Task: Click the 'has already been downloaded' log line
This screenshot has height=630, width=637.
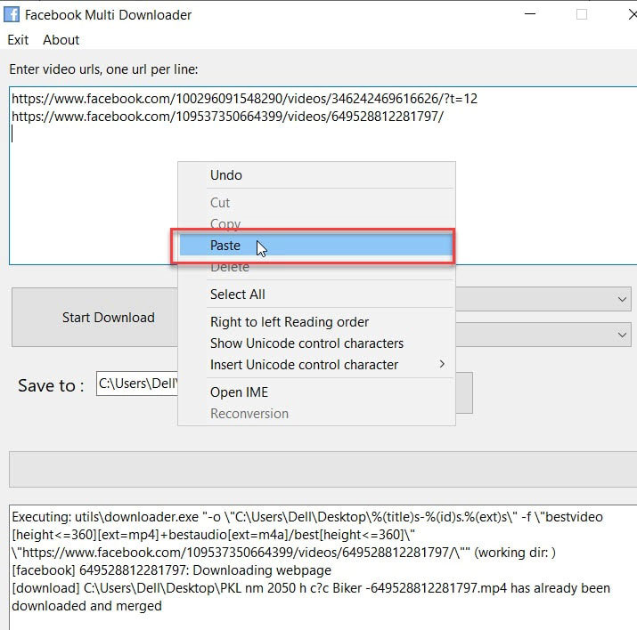Action: 311,588
